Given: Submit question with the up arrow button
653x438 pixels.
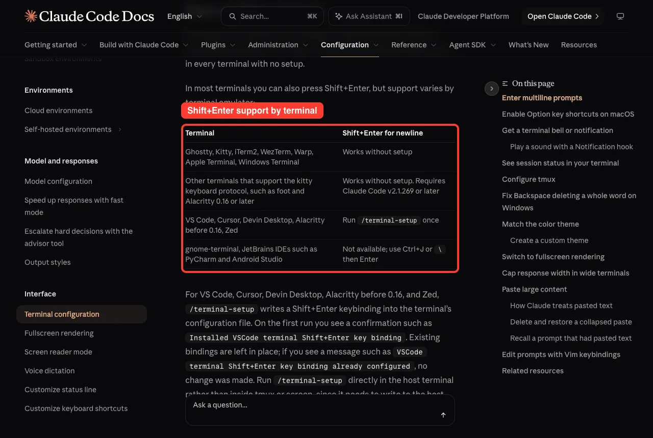Looking at the screenshot, I should click(443, 415).
